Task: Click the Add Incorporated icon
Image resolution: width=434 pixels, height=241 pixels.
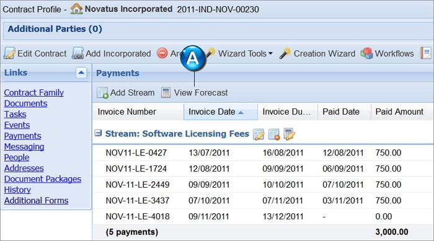Action: coord(77,53)
